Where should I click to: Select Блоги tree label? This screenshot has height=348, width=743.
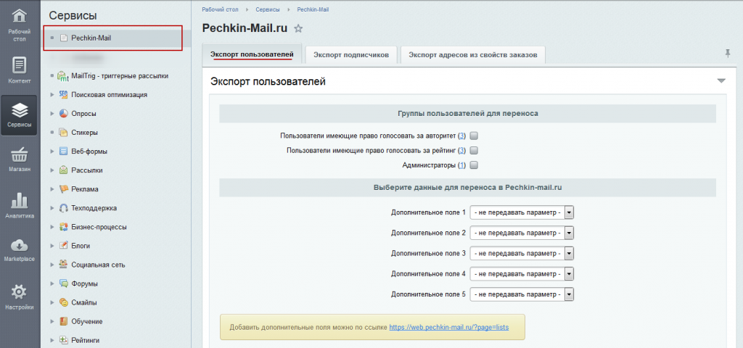[x=81, y=246]
